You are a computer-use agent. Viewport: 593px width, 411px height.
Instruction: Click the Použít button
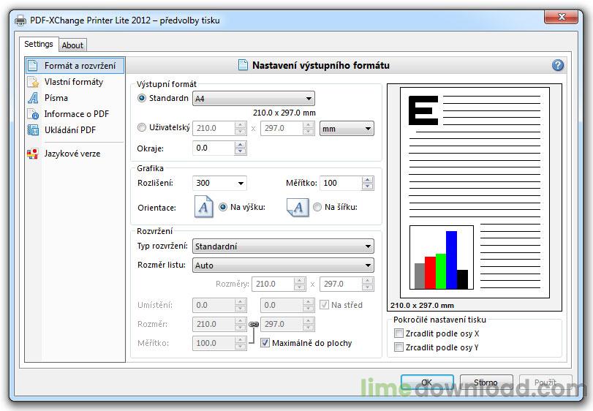pyautogui.click(x=545, y=382)
